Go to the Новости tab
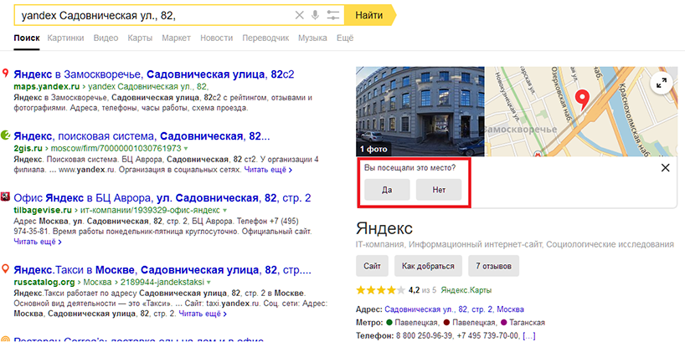The width and height of the screenshot is (685, 342). tap(216, 38)
